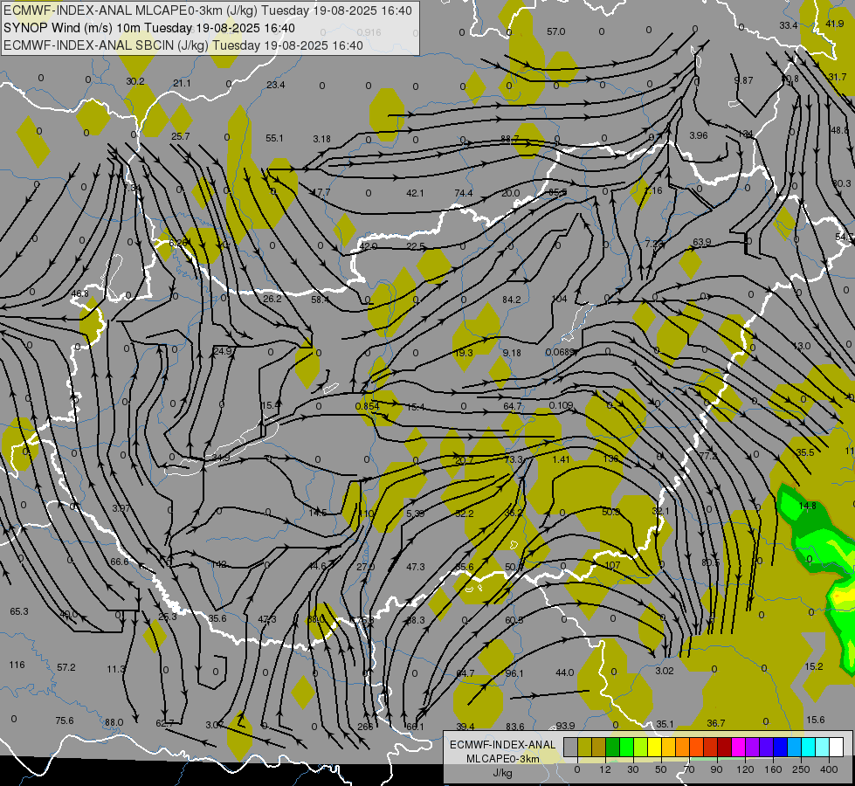Click the map value 55.1
This screenshot has height=786, width=855.
(x=274, y=138)
